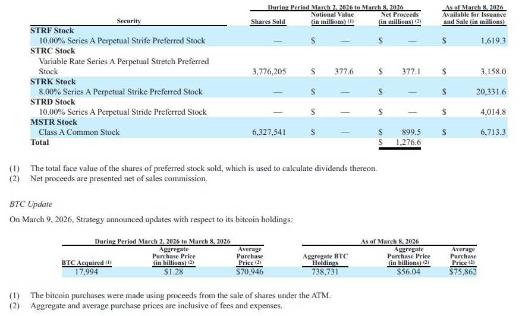Select the $75,862 average purchase price
This screenshot has width=522, height=316.
tap(463, 272)
